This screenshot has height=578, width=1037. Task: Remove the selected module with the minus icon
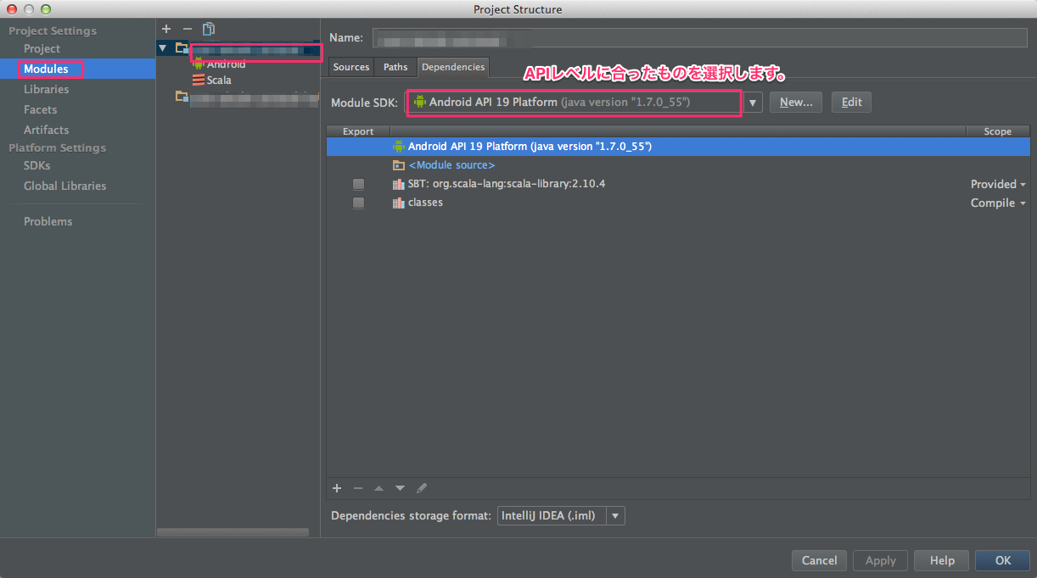(x=188, y=29)
